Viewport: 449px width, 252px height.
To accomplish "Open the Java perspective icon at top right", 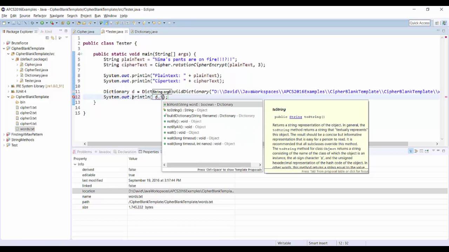I will point(444,23).
